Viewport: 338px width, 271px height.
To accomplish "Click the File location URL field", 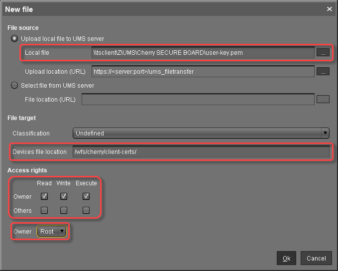I will [198, 99].
